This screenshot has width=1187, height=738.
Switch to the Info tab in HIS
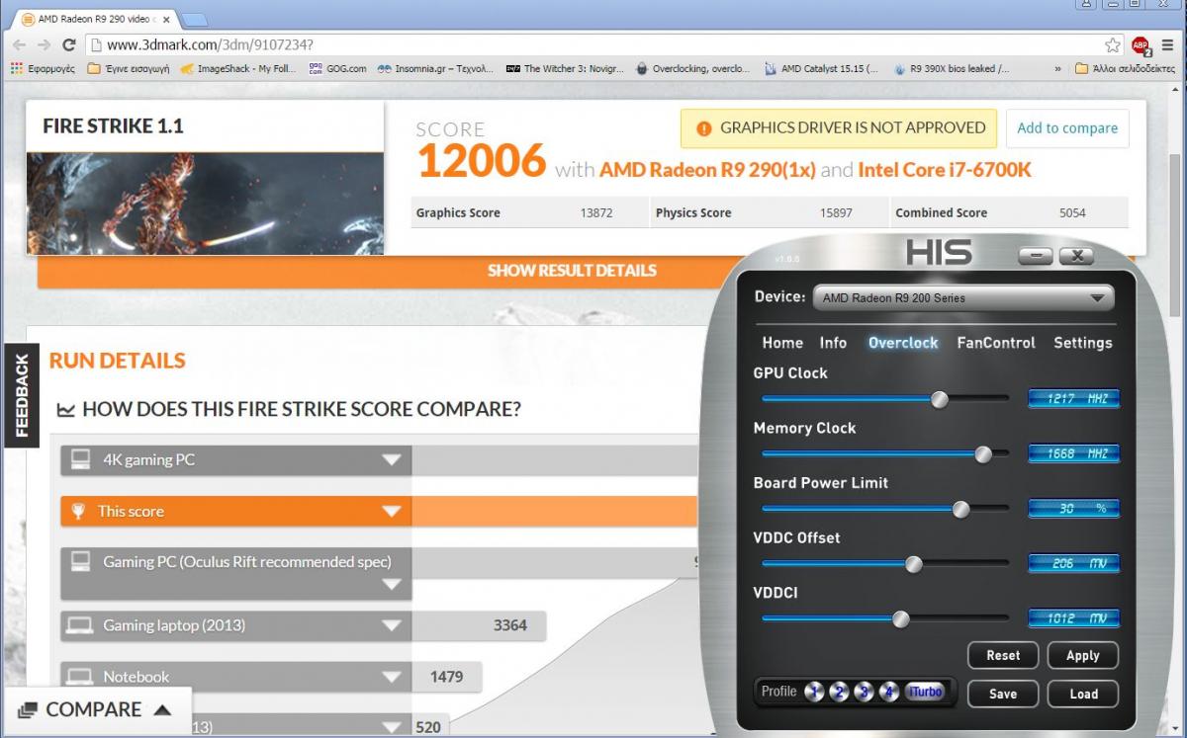click(x=833, y=343)
